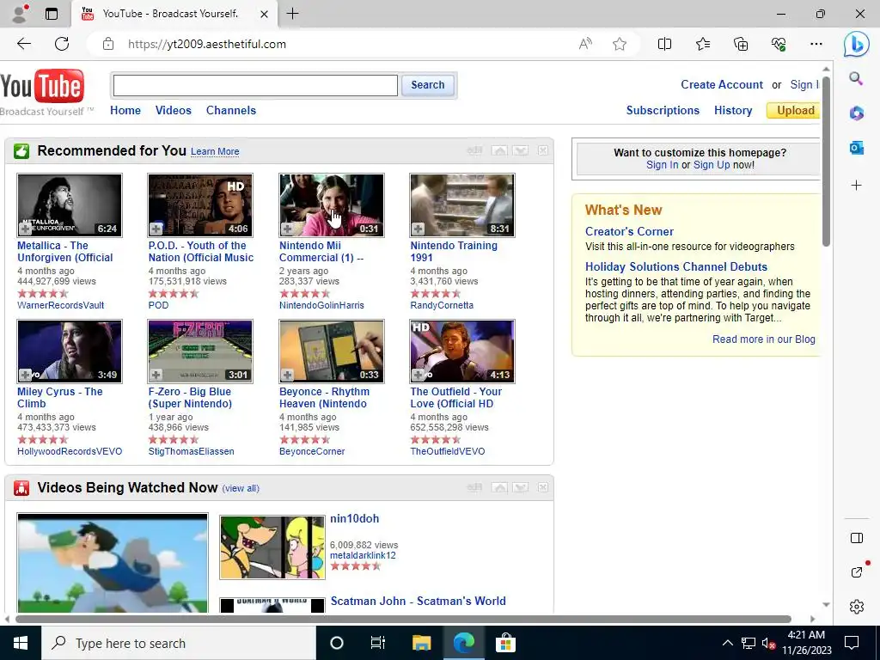880x660 pixels.
Task: Move Recommended for You module down
Action: pos(520,150)
